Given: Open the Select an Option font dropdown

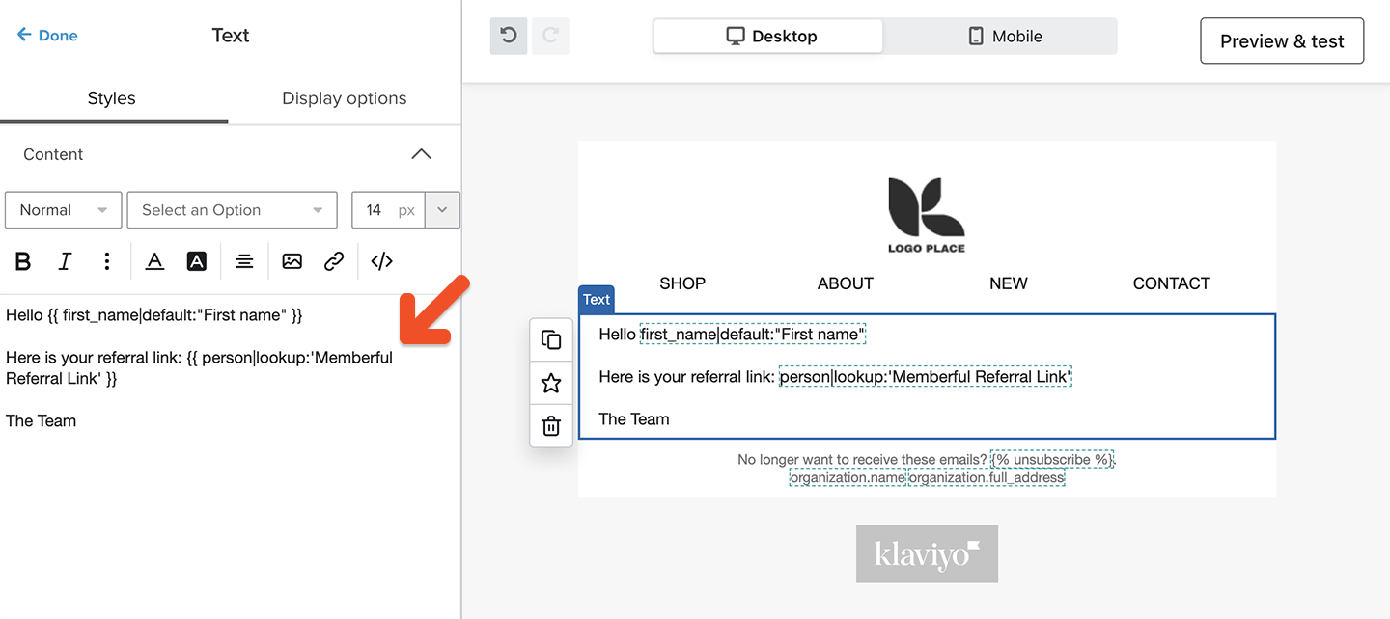Looking at the screenshot, I should point(232,210).
